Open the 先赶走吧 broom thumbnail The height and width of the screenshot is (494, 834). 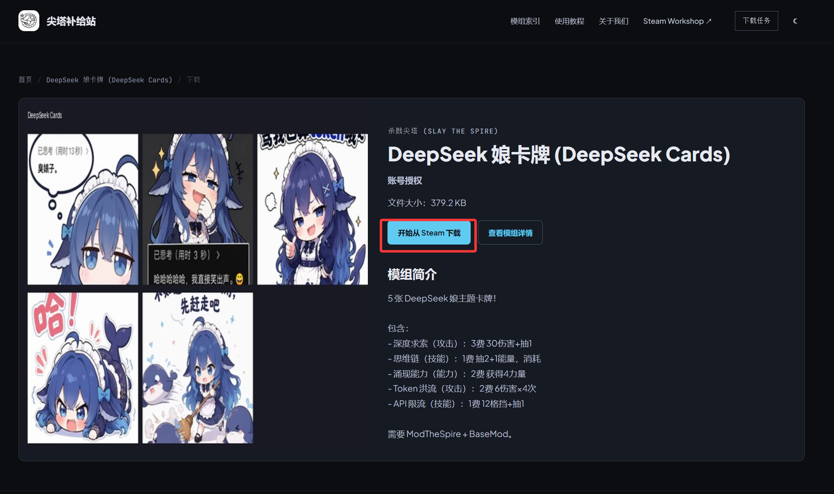[198, 368]
